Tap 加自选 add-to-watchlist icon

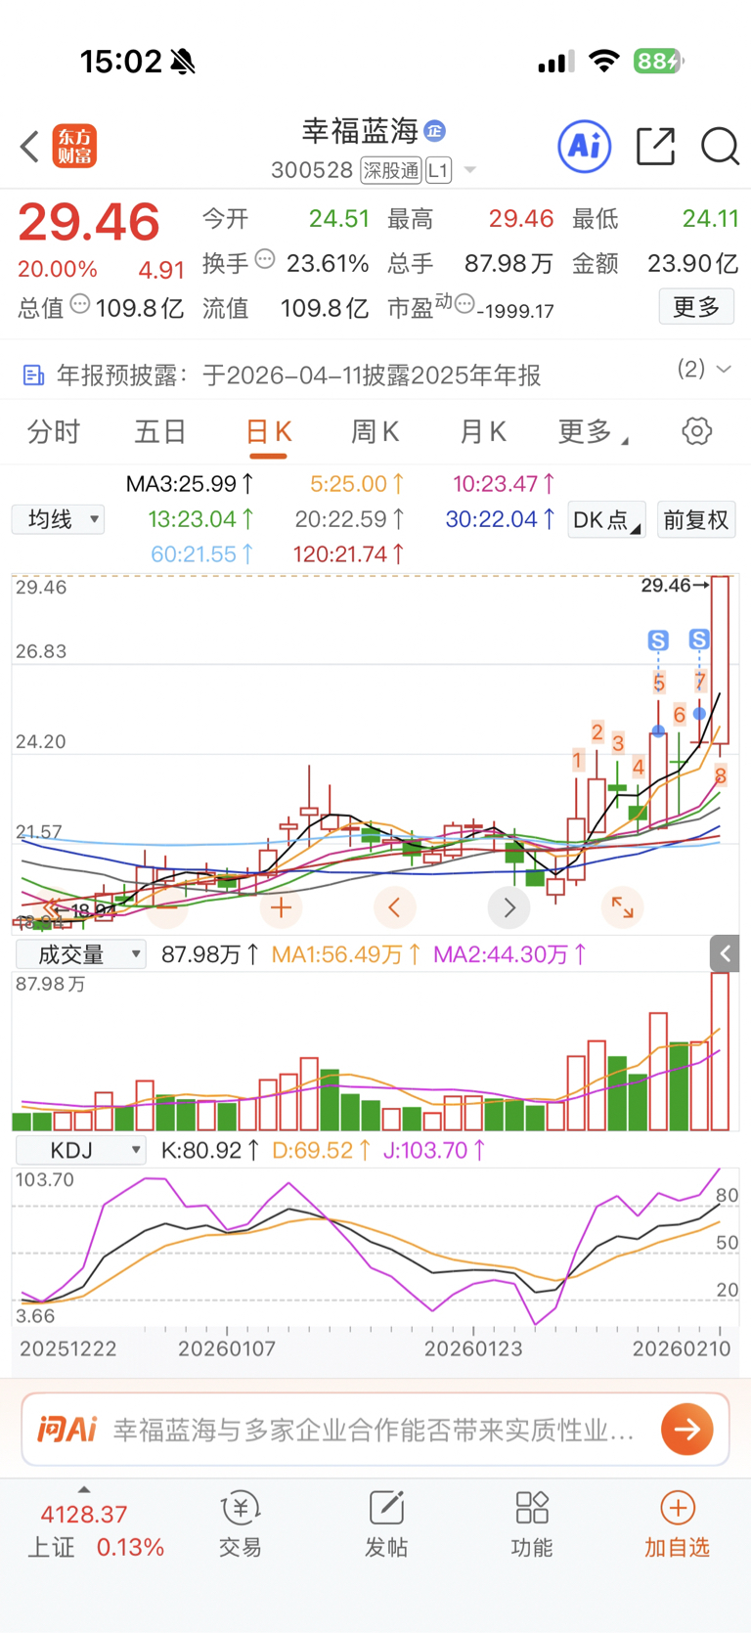point(677,1525)
